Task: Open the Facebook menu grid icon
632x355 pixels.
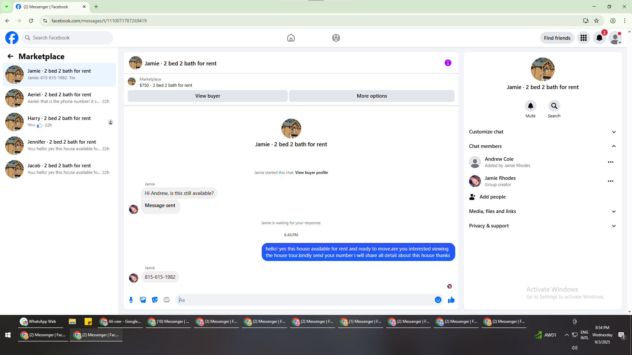Action: point(584,38)
